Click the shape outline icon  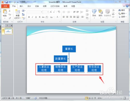(x=113, y=14)
